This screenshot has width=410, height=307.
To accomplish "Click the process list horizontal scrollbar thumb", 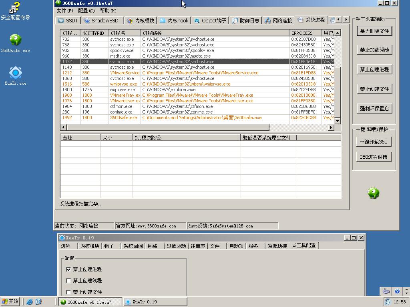I will [x=168, y=128].
